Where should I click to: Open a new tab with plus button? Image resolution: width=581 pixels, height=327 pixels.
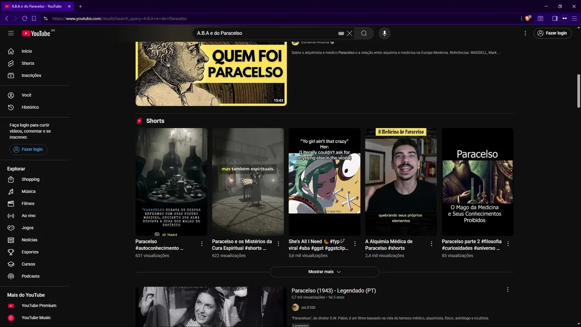(x=80, y=6)
